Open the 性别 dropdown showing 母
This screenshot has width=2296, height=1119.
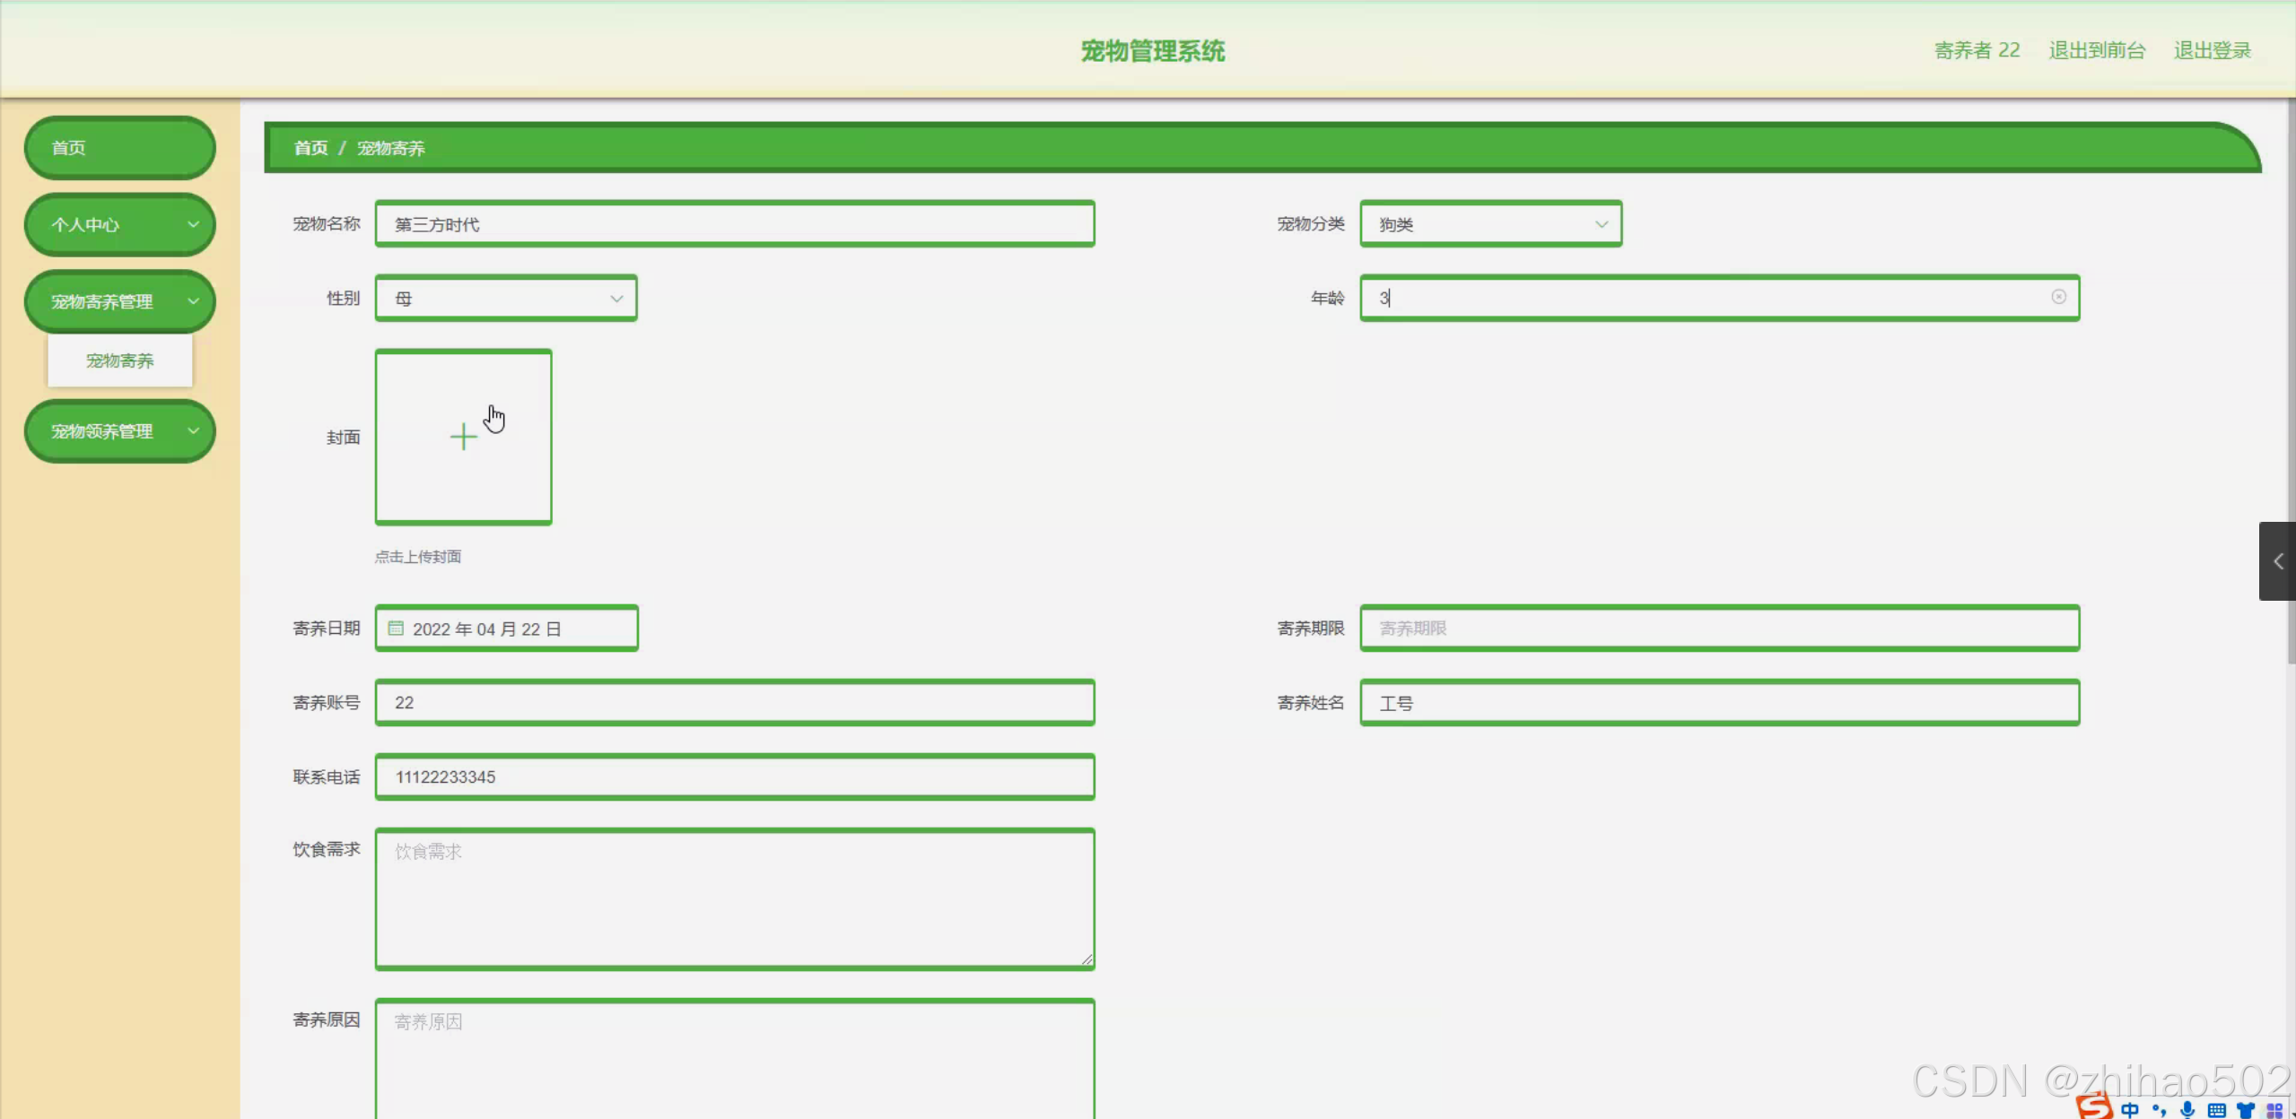tap(506, 299)
